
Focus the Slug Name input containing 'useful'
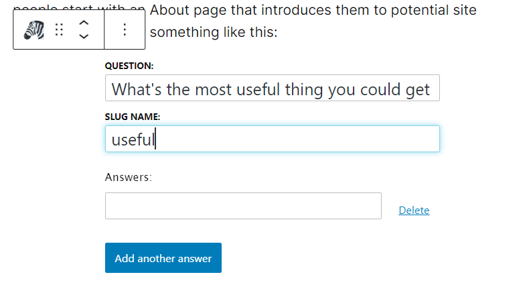point(272,139)
